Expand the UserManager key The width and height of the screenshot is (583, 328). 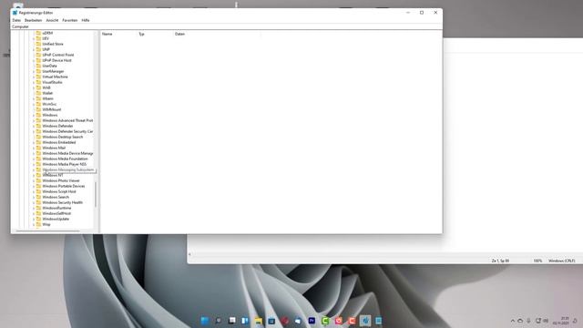(x=34, y=71)
